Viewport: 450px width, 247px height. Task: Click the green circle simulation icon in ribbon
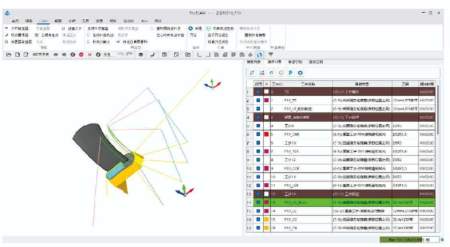(209, 28)
